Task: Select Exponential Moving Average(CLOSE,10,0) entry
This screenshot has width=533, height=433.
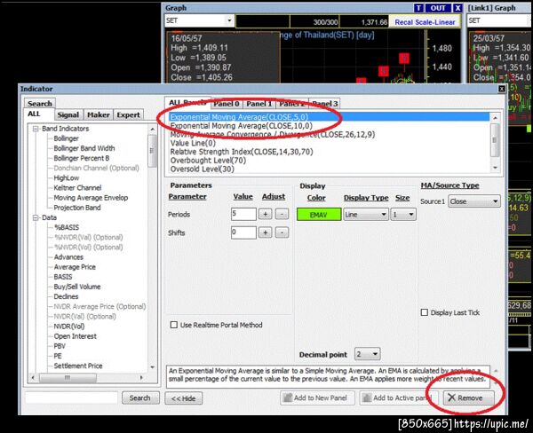Action: (x=241, y=126)
